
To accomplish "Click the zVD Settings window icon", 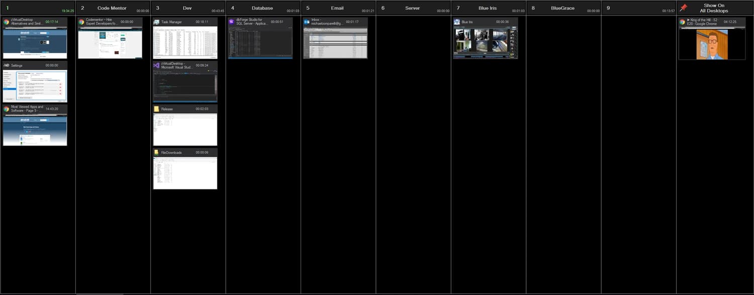I will point(7,66).
